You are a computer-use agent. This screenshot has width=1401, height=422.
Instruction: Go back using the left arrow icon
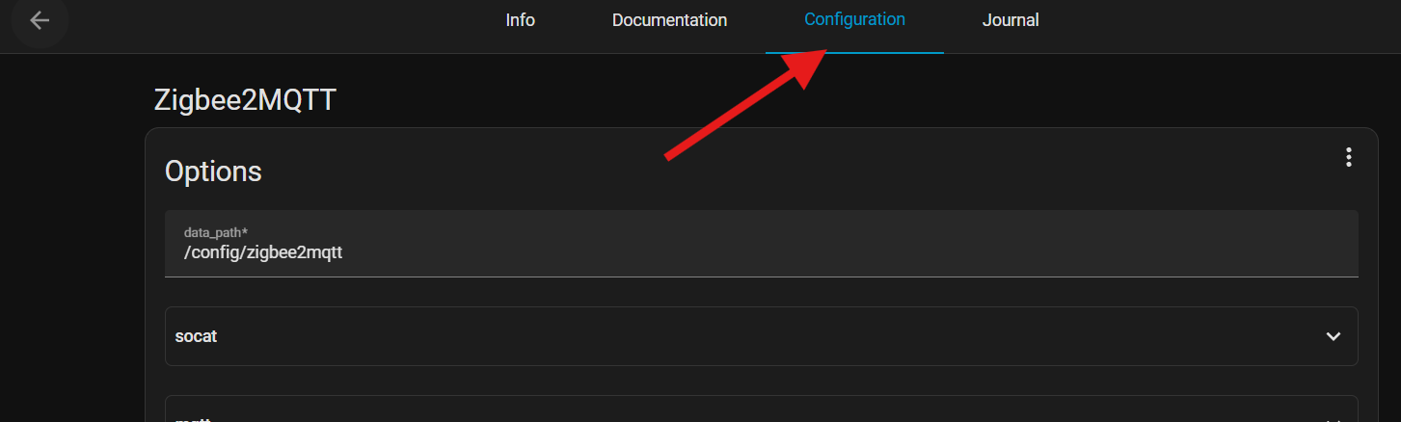click(40, 20)
